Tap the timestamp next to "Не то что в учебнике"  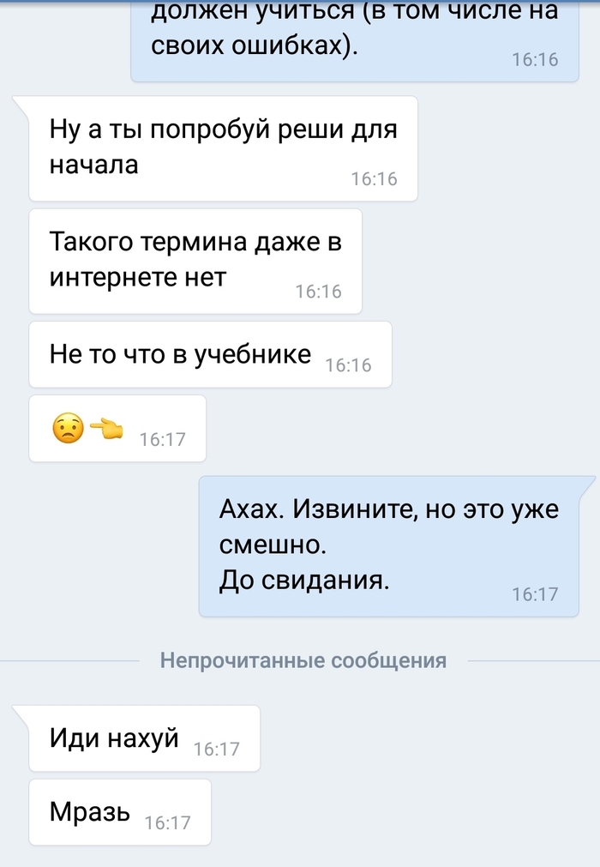click(348, 365)
